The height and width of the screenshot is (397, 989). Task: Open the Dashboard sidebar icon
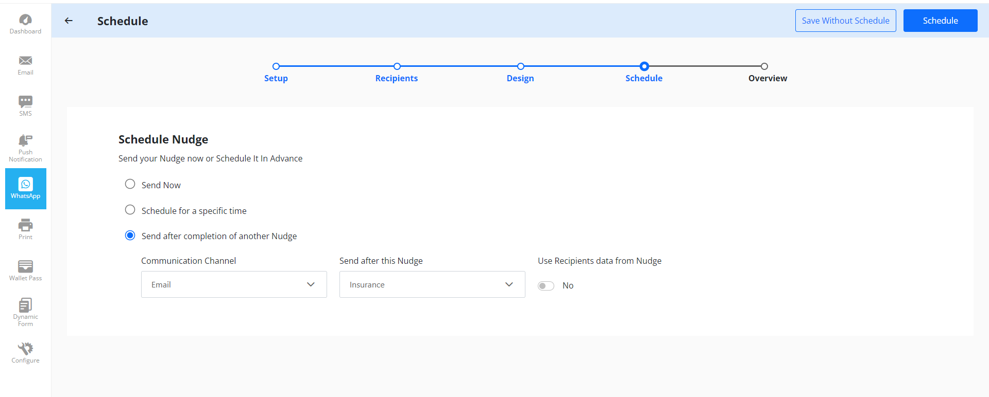[25, 24]
